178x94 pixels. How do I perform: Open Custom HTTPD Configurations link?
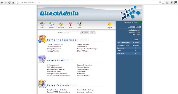click(x=58, y=92)
